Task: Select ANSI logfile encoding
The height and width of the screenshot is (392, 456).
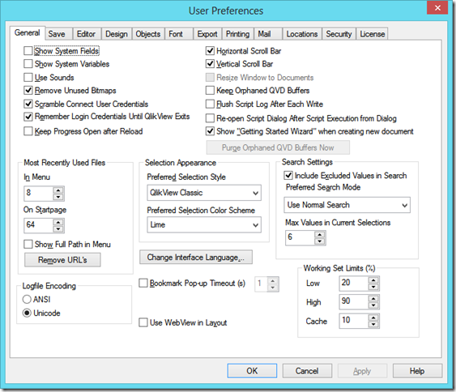Action: pyautogui.click(x=27, y=299)
